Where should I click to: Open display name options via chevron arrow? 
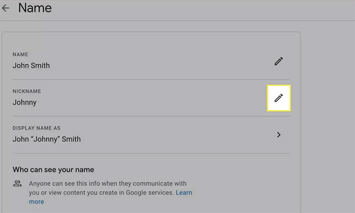click(278, 135)
